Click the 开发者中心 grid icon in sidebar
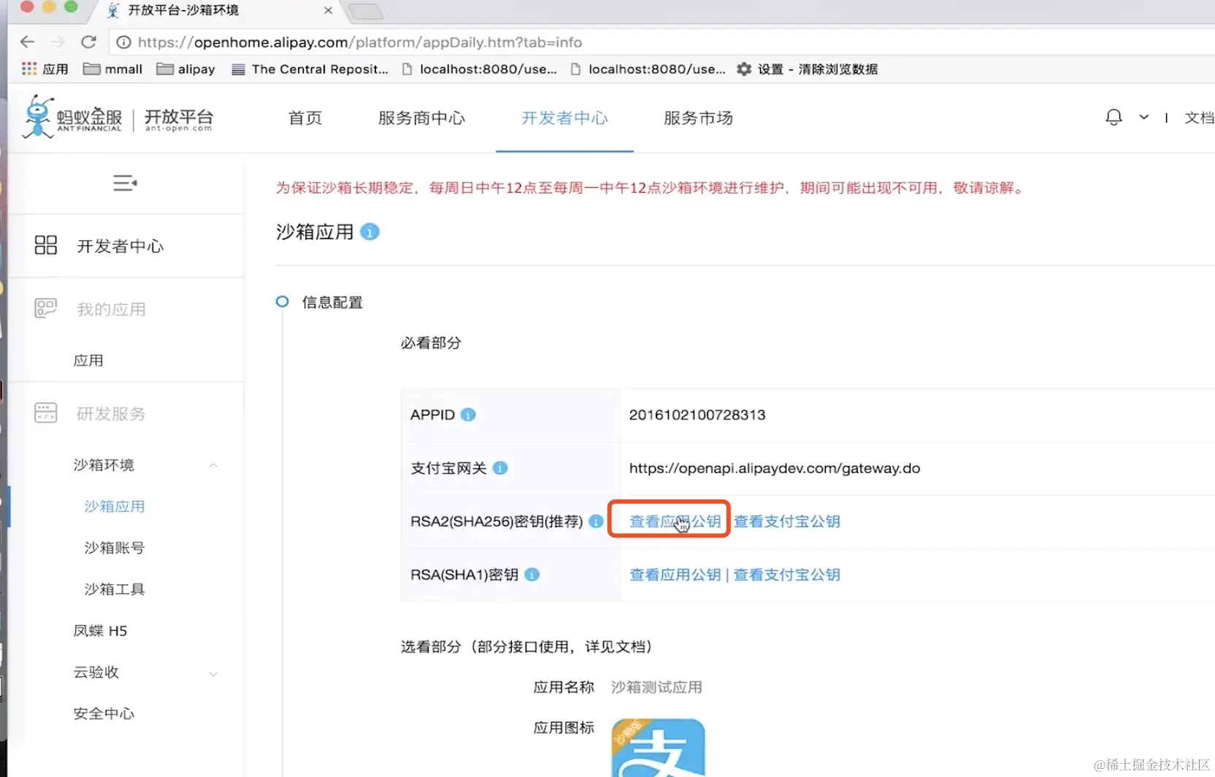 45,245
